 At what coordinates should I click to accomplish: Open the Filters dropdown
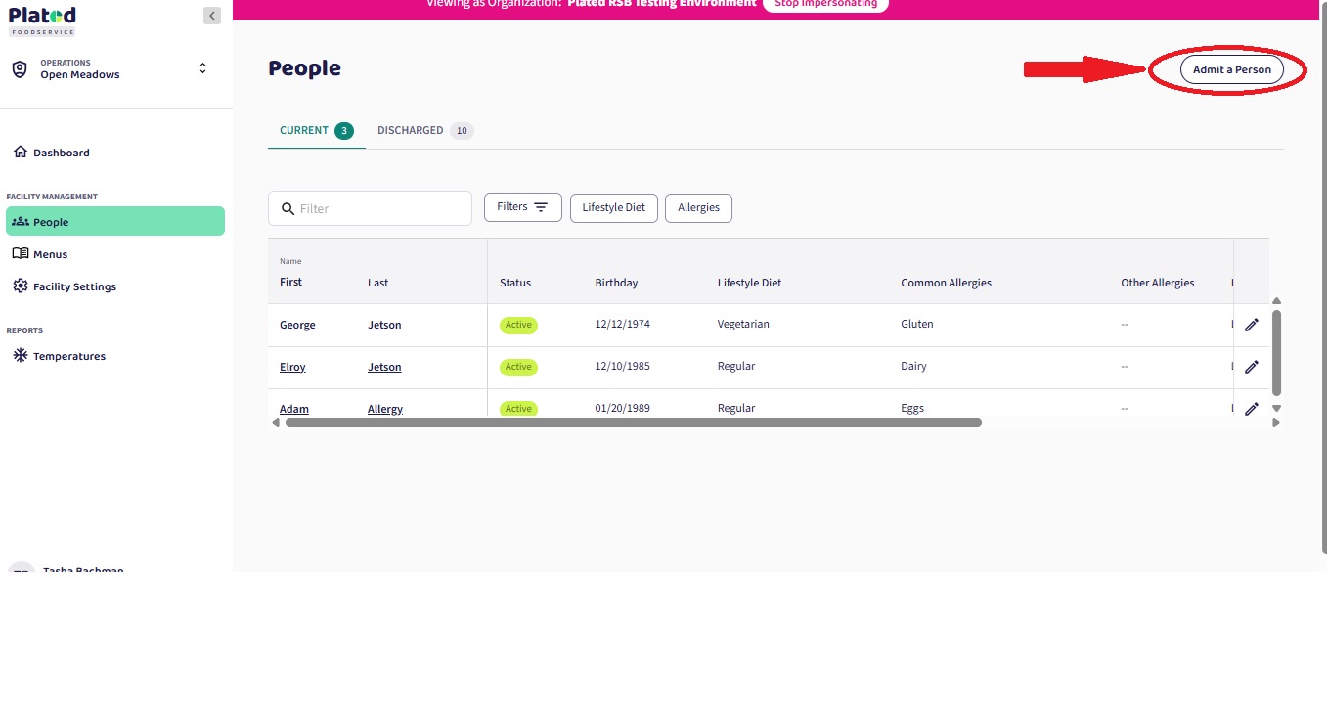(522, 207)
